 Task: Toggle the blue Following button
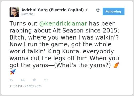click(x=113, y=12)
